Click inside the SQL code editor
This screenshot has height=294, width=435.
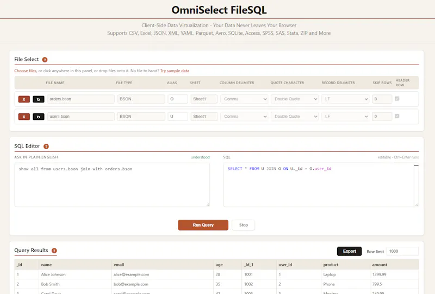pos(319,184)
